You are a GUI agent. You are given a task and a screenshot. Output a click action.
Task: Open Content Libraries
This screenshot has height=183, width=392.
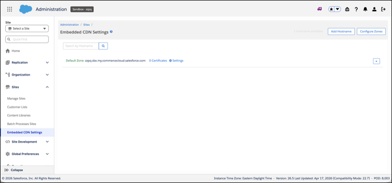pyautogui.click(x=19, y=115)
